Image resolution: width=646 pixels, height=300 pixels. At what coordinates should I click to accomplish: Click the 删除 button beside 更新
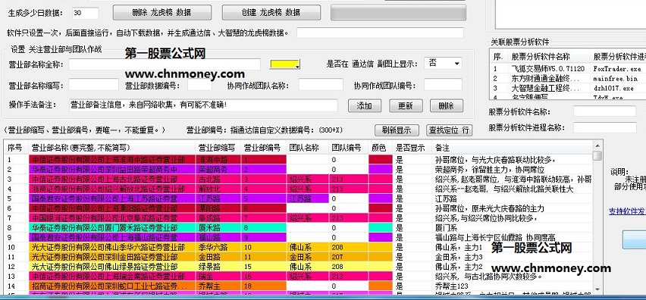pos(446,106)
